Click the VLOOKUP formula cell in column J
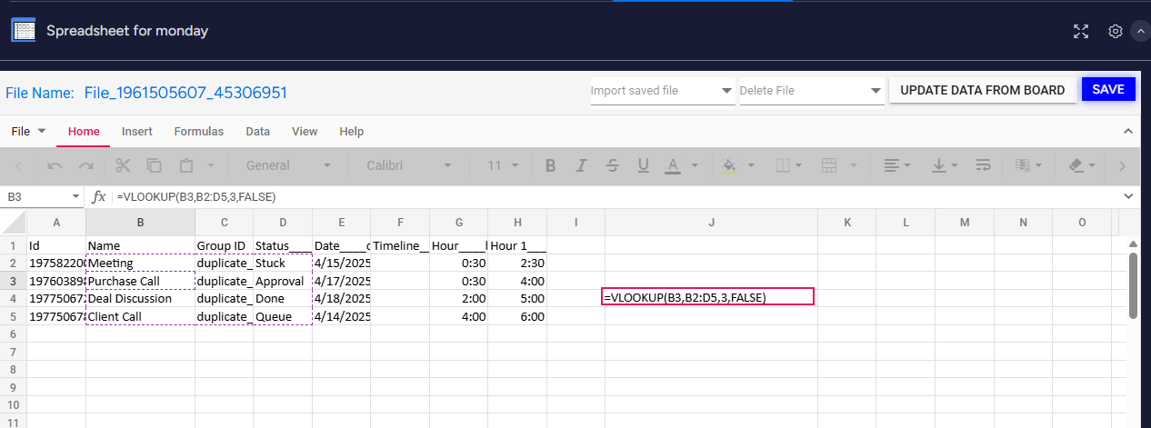The width and height of the screenshot is (1151, 428). 708,296
